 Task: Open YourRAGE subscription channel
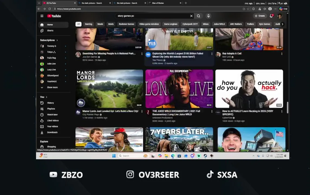click(x=53, y=82)
